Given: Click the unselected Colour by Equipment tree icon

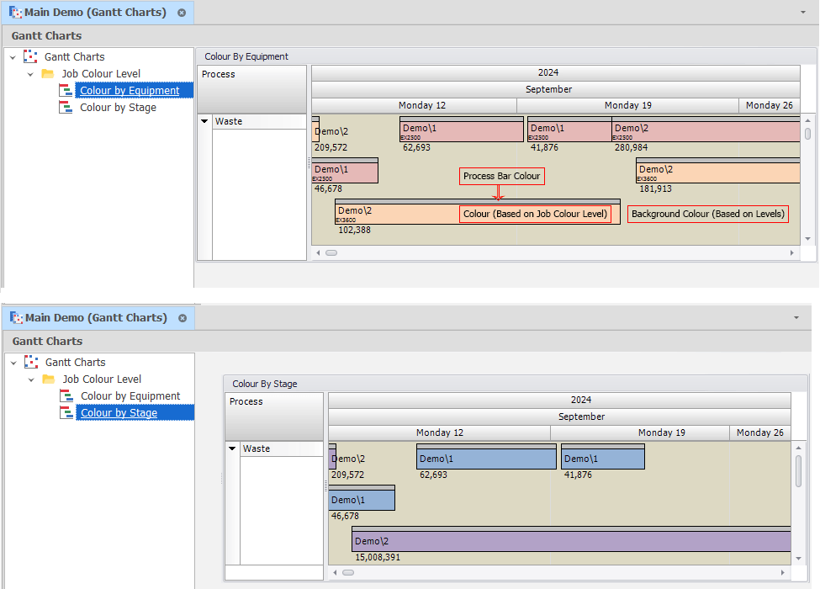Looking at the screenshot, I should (66, 396).
